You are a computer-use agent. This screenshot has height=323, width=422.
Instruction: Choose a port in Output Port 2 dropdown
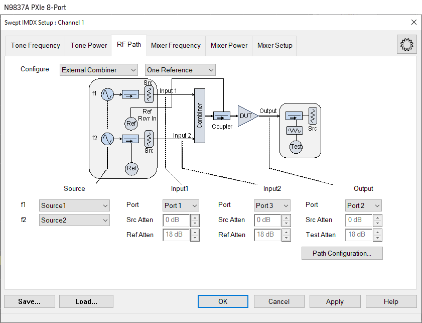pos(363,205)
